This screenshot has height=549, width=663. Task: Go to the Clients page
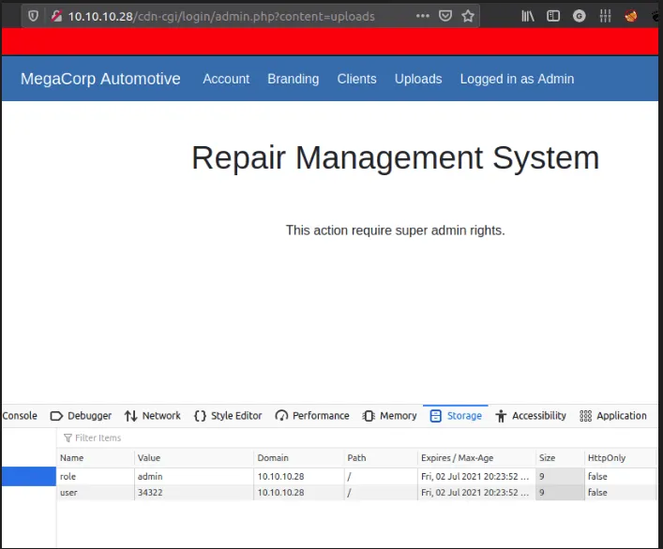356,79
